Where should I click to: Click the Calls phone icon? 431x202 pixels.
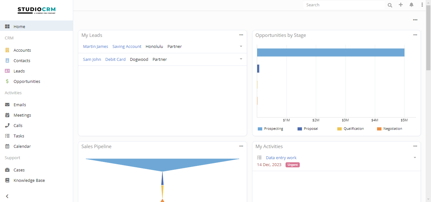tap(7, 125)
